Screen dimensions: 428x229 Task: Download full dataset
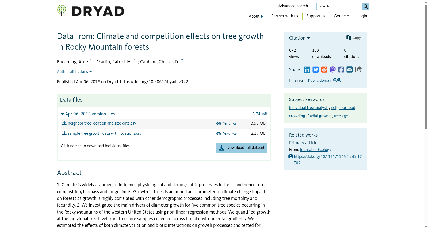[x=242, y=148]
